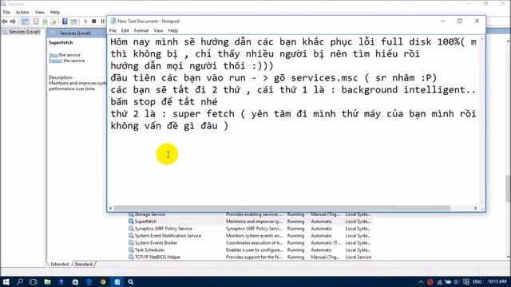Image resolution: width=511 pixels, height=287 pixels.
Task: Switch to the Standard tab
Action: [83, 264]
